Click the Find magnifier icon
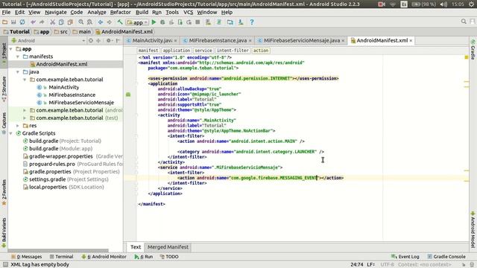 81,22
